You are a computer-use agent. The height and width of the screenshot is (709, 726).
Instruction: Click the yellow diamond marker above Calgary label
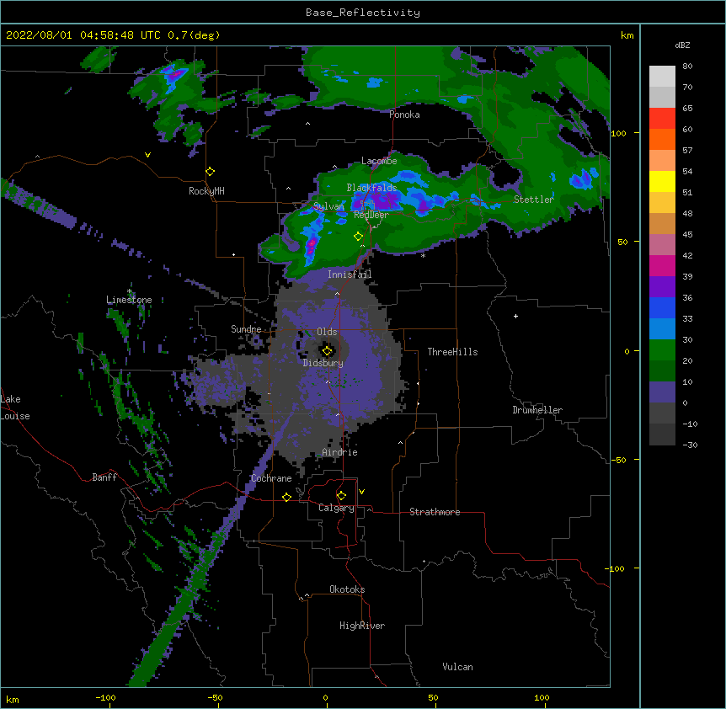pyautogui.click(x=341, y=496)
